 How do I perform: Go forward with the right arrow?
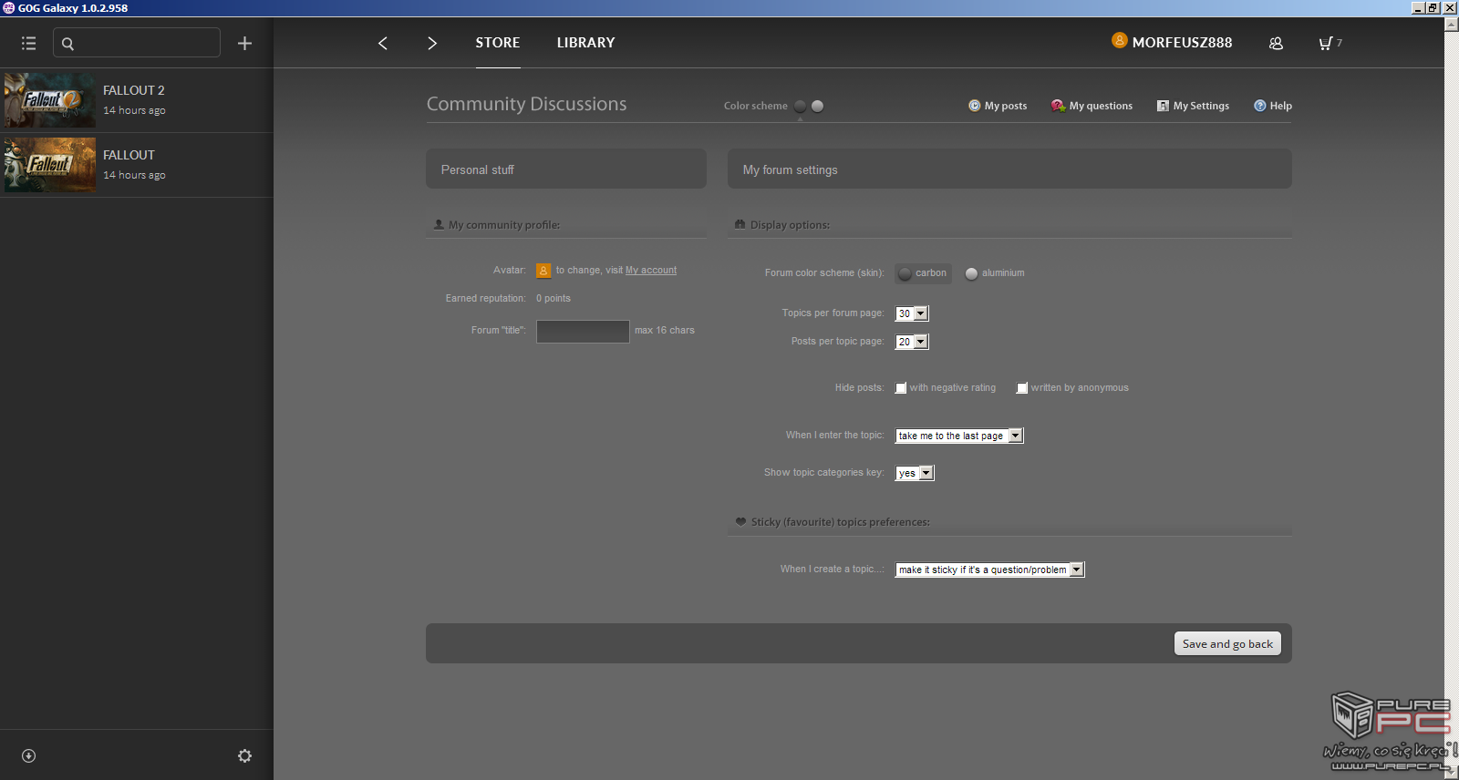point(432,43)
